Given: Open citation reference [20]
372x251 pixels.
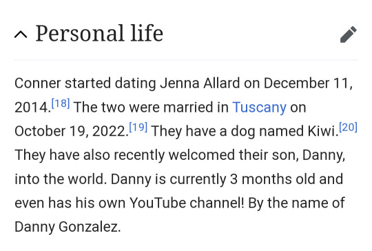Looking at the screenshot, I should [349, 128].
